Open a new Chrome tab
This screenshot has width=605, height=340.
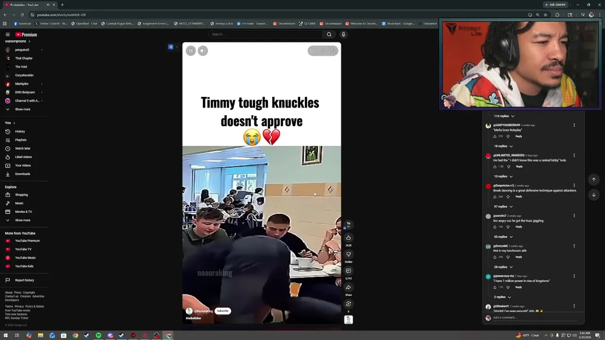pyautogui.click(x=62, y=5)
